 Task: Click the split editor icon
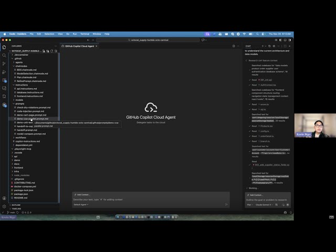coord(234,46)
